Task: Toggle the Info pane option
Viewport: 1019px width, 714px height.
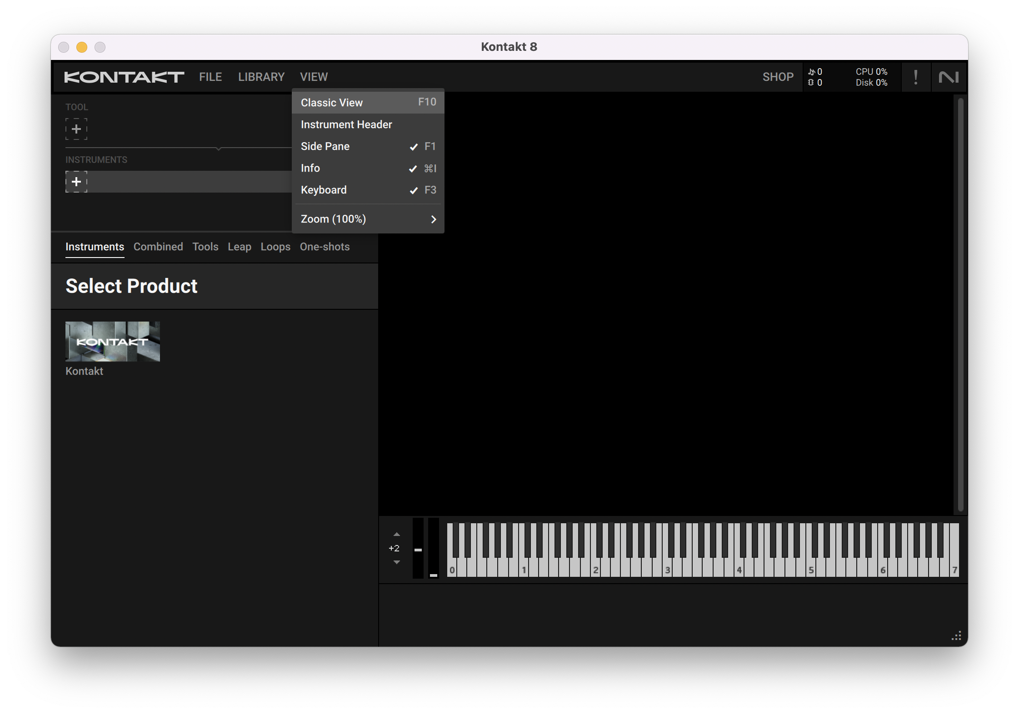Action: tap(368, 168)
